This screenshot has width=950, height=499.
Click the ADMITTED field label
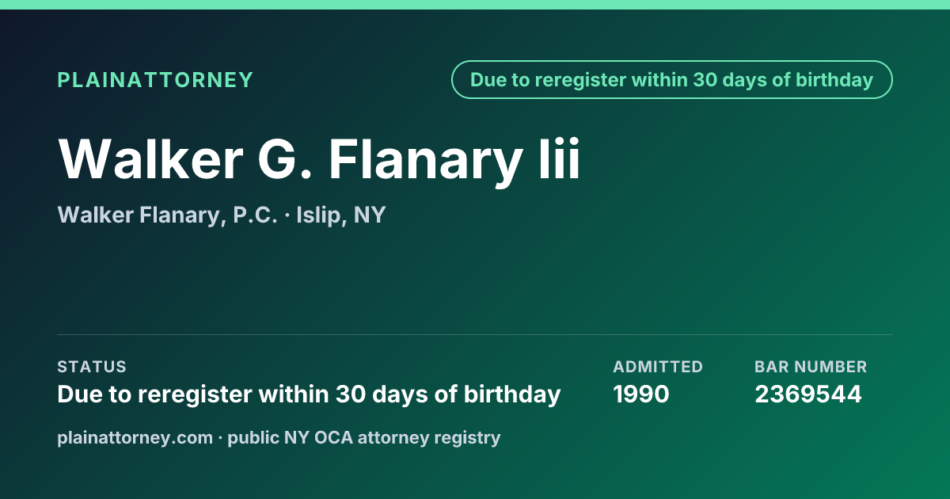[658, 367]
